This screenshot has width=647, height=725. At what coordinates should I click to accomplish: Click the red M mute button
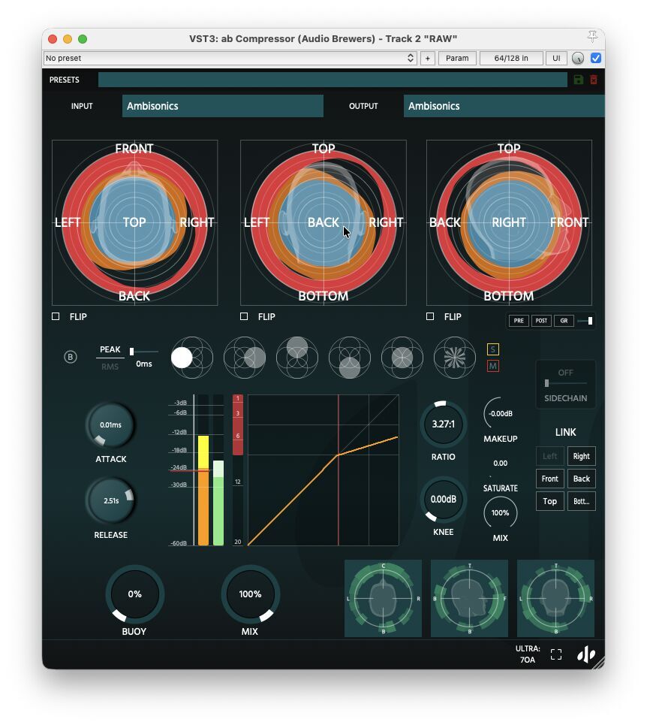492,366
